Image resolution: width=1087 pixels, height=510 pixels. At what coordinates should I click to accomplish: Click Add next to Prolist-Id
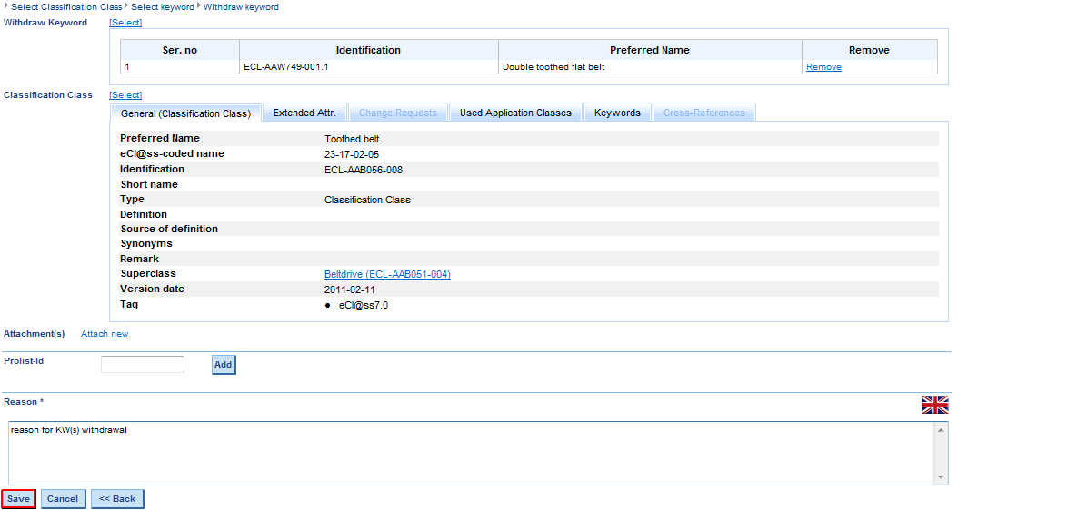coord(223,365)
